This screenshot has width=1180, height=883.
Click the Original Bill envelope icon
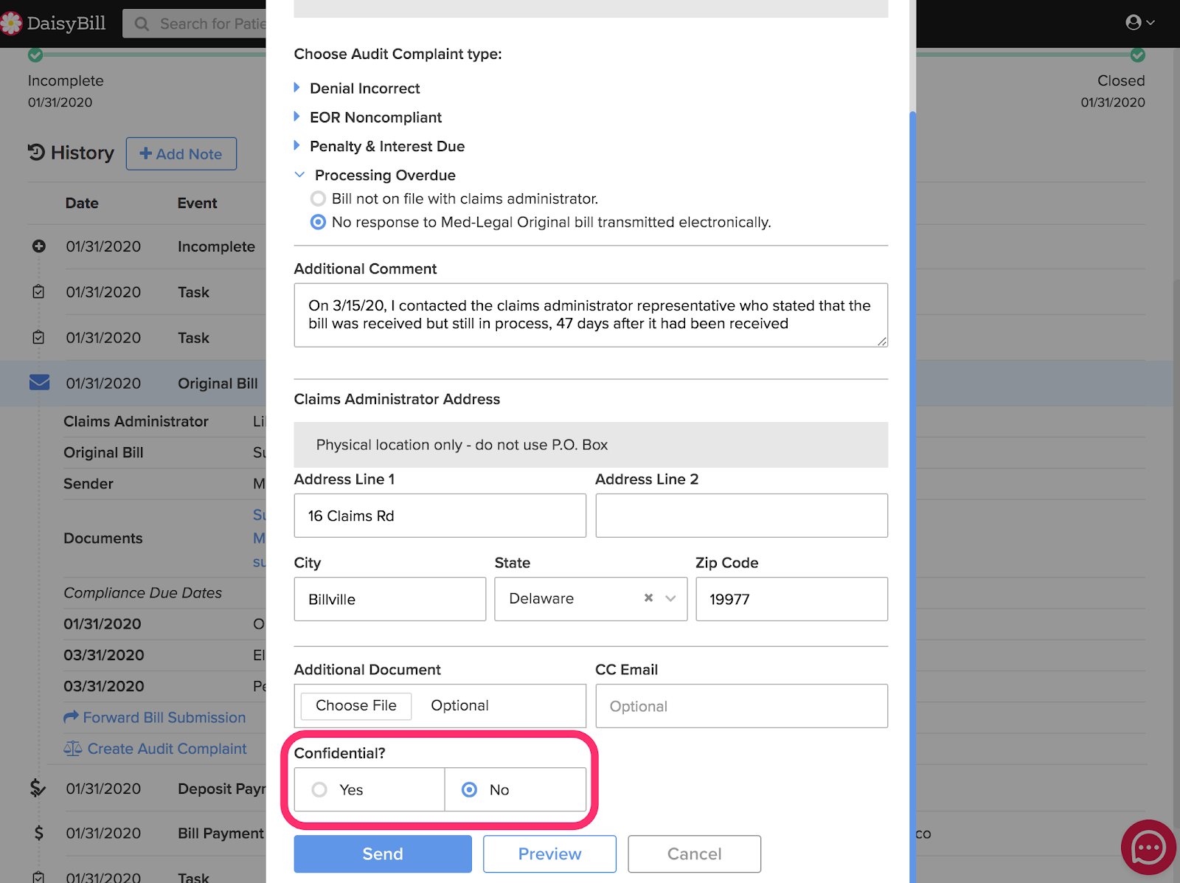click(x=39, y=382)
